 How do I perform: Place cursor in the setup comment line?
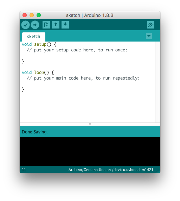click(77, 50)
